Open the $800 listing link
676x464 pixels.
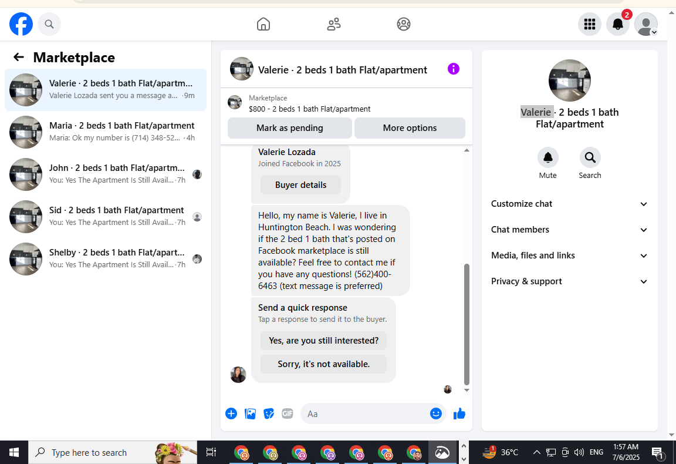309,109
